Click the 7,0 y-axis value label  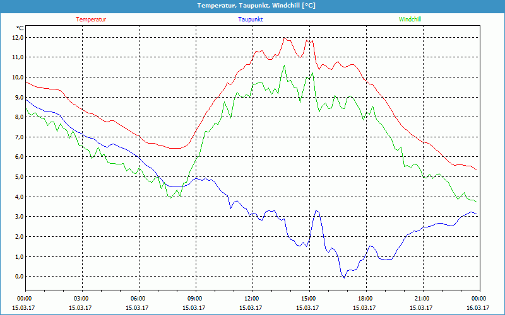[17, 137]
